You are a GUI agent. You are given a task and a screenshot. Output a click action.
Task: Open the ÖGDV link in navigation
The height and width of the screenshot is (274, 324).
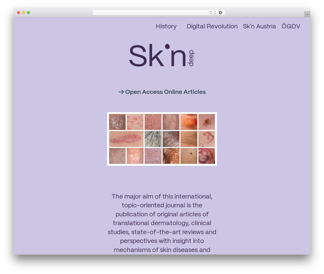tap(291, 26)
